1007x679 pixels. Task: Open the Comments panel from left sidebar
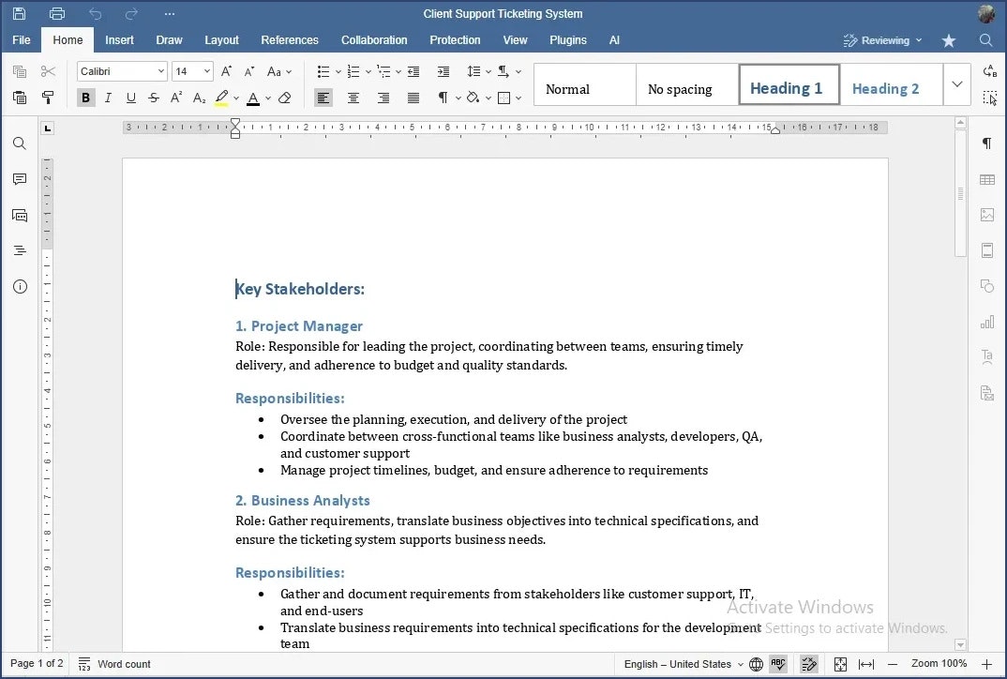19,179
